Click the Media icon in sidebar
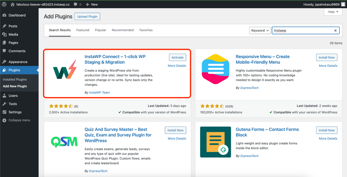Screen dimensions: 347x177 pos(4,35)
